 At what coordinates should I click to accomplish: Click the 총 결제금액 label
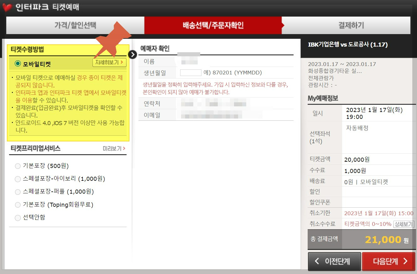(x=324, y=239)
